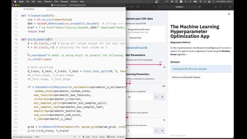The height and width of the screenshot is (139, 247).
Task: Click the LF line ending selector in the status bar
Action: 74,137
